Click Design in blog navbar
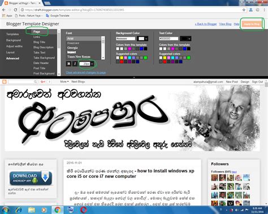The height and width of the screenshot is (214, 268). tap(245, 82)
